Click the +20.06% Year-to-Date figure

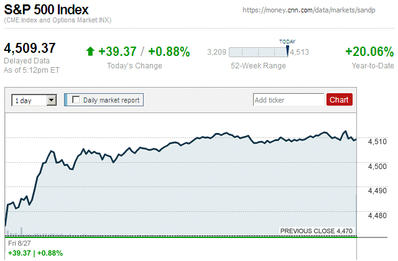tap(369, 52)
